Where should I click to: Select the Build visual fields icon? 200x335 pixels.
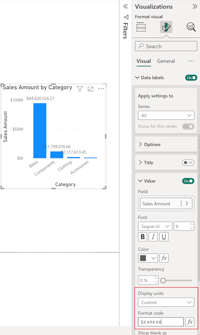point(141,27)
